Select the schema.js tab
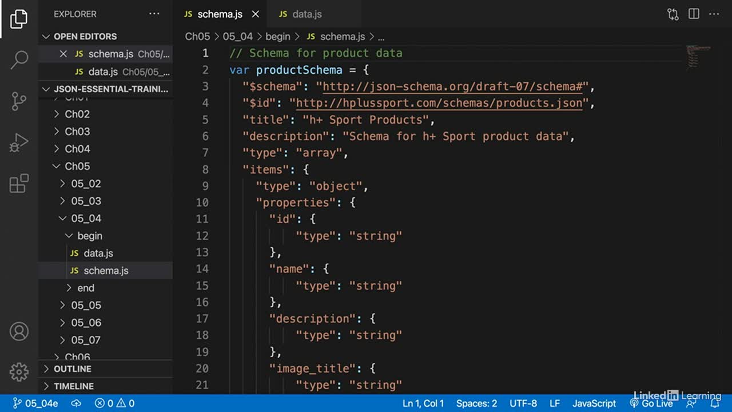 point(221,14)
